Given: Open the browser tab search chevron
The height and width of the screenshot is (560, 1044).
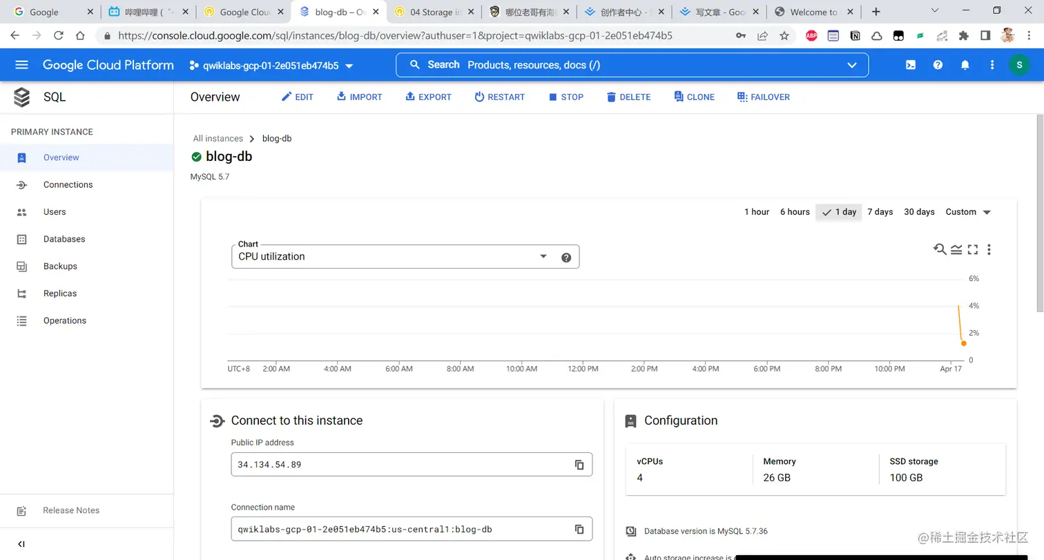Looking at the screenshot, I should click(x=935, y=10).
